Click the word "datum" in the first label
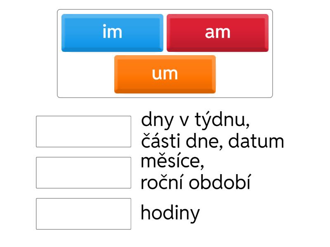The image size is (330, 247). coord(256,141)
